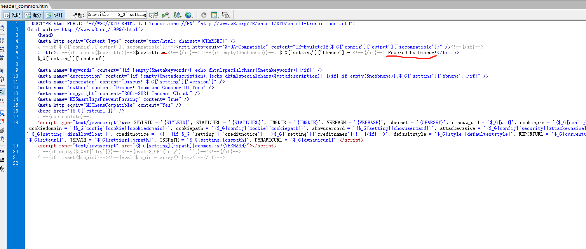The height and width of the screenshot is (249, 586).
Task: Click the meta name="copyright" line
Action: (x=119, y=93)
